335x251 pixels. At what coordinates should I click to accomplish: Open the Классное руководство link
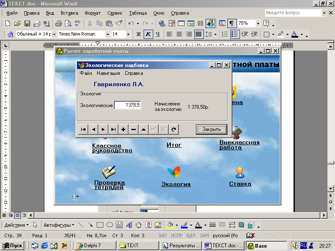click(x=112, y=148)
